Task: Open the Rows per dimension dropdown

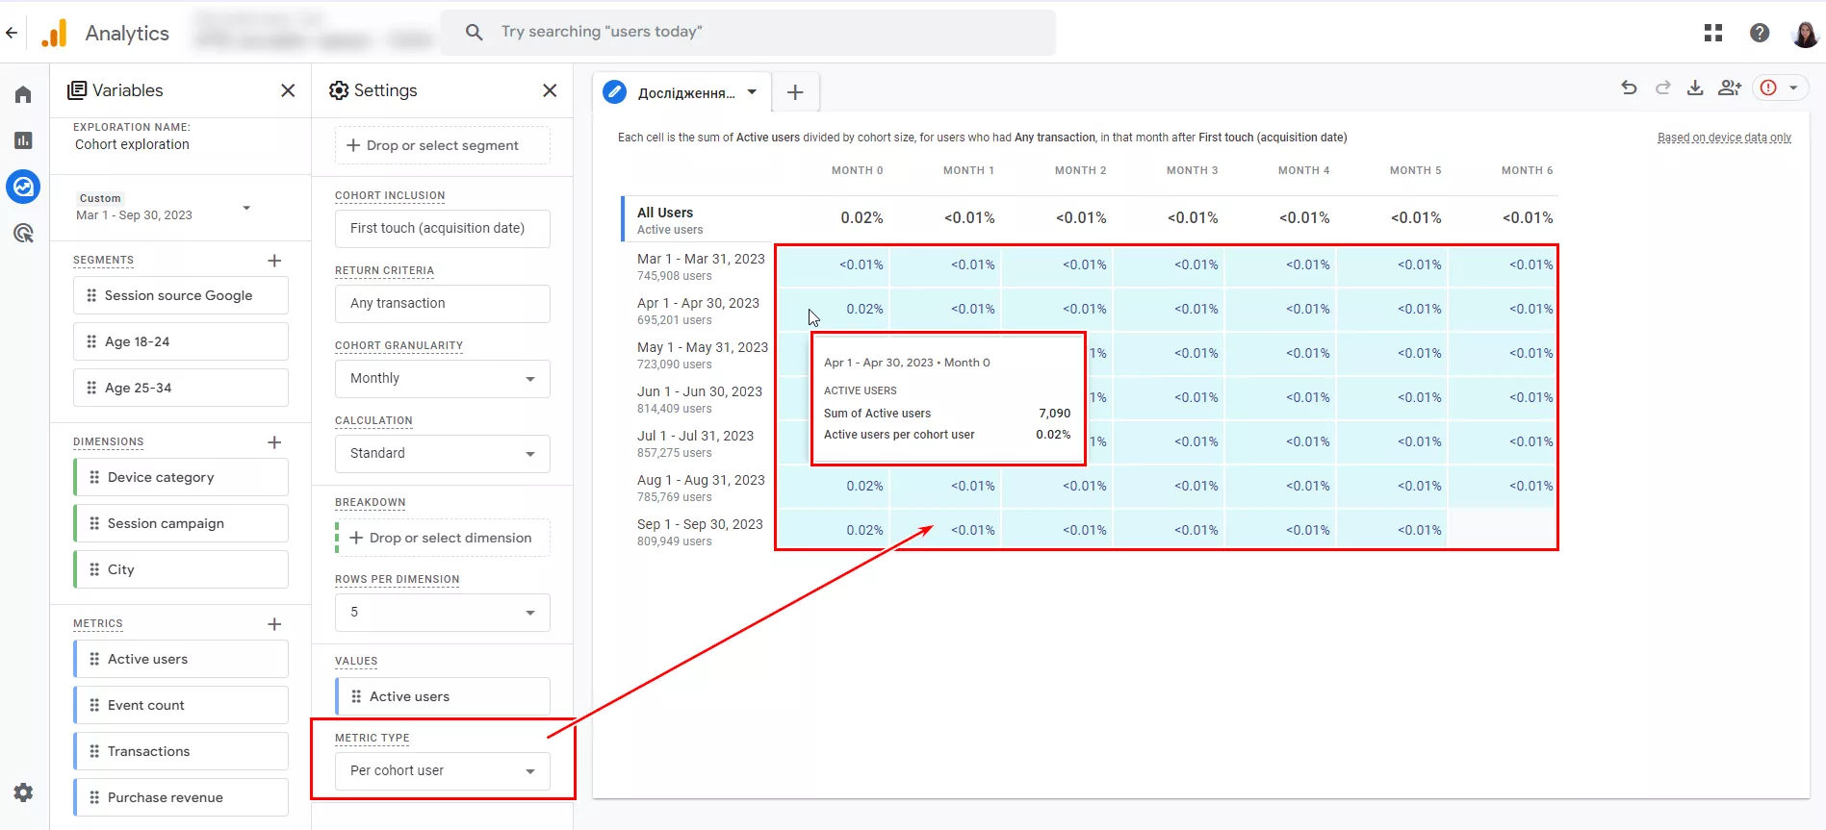Action: (443, 613)
